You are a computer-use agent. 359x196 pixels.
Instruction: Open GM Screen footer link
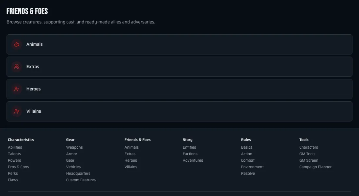coord(309,160)
